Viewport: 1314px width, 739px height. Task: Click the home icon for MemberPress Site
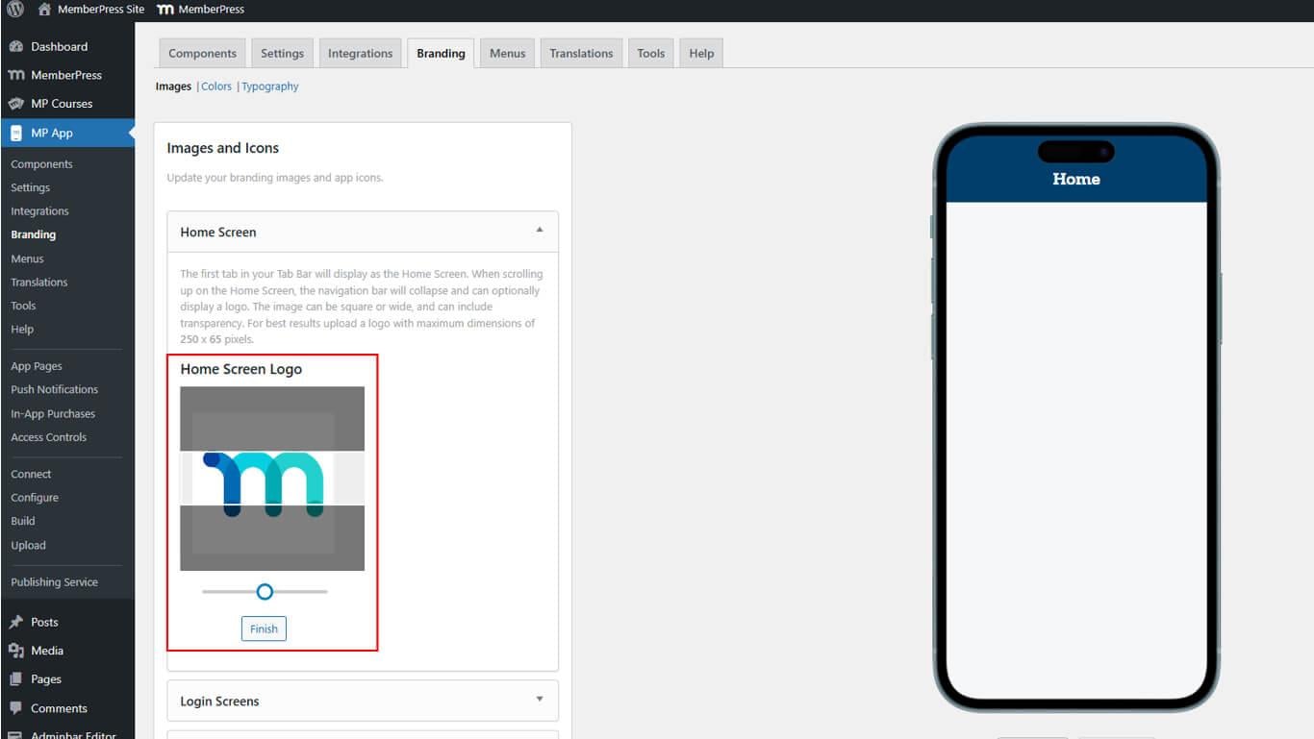tap(44, 9)
